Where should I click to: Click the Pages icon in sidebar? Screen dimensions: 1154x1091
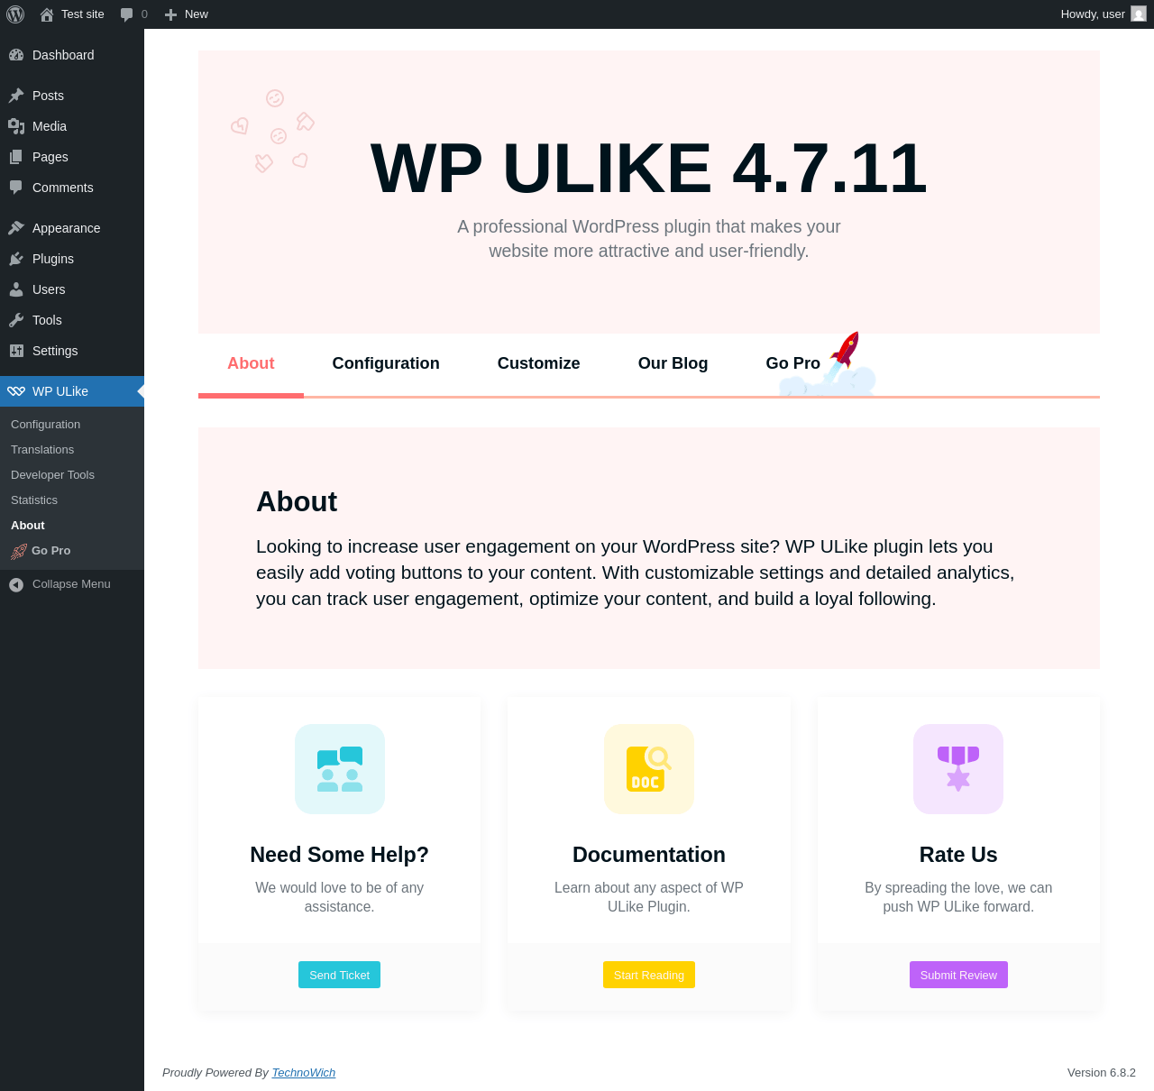point(16,157)
